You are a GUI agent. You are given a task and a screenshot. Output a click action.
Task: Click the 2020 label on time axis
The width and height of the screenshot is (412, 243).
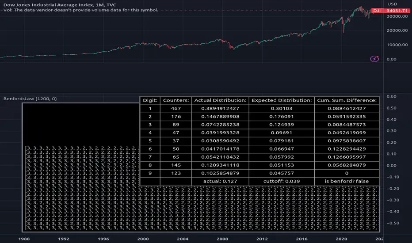(x=341, y=239)
